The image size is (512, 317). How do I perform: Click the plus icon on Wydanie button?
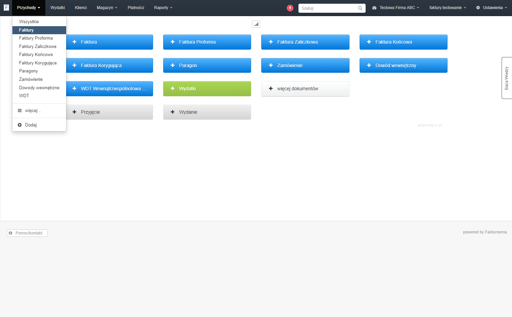(173, 112)
